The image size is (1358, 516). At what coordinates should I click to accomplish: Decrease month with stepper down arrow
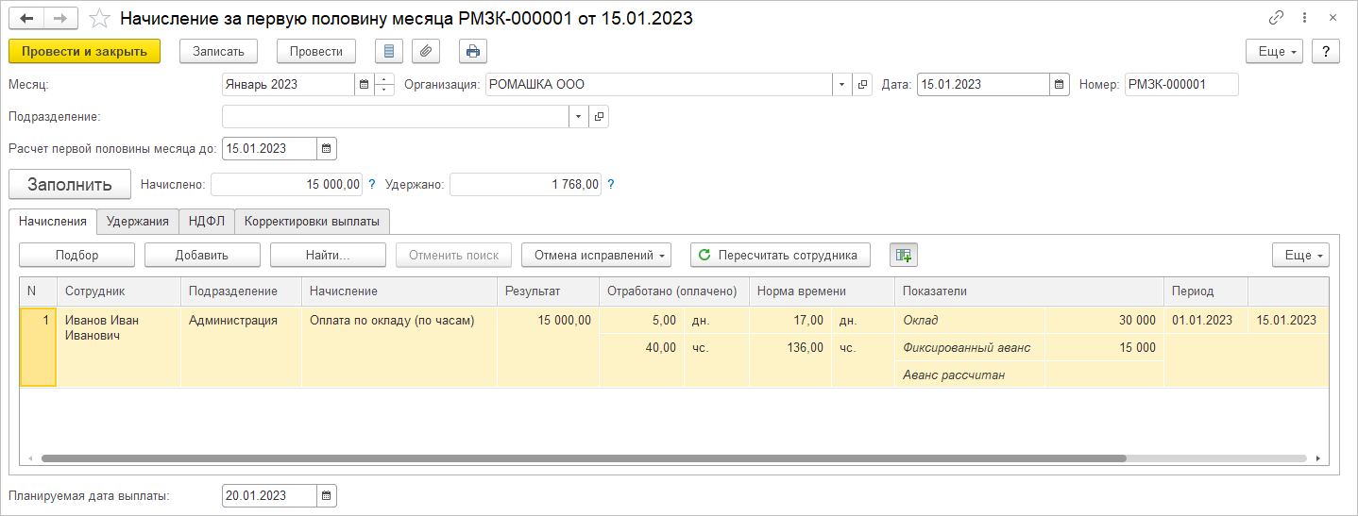coord(384,91)
